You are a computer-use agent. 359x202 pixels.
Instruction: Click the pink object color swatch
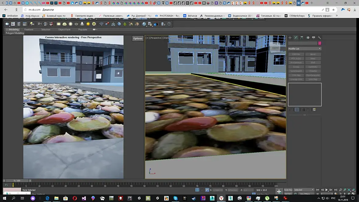[320, 43]
